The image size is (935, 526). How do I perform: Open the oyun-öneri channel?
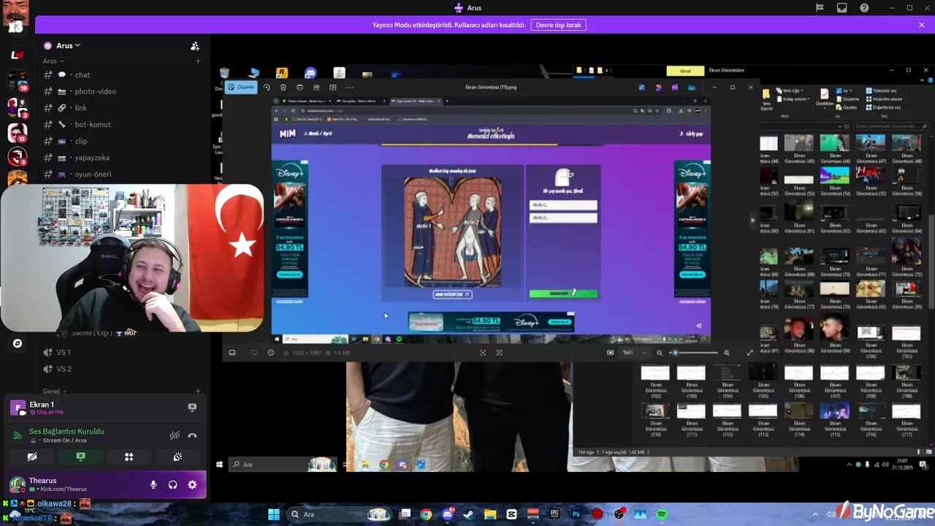122,175
